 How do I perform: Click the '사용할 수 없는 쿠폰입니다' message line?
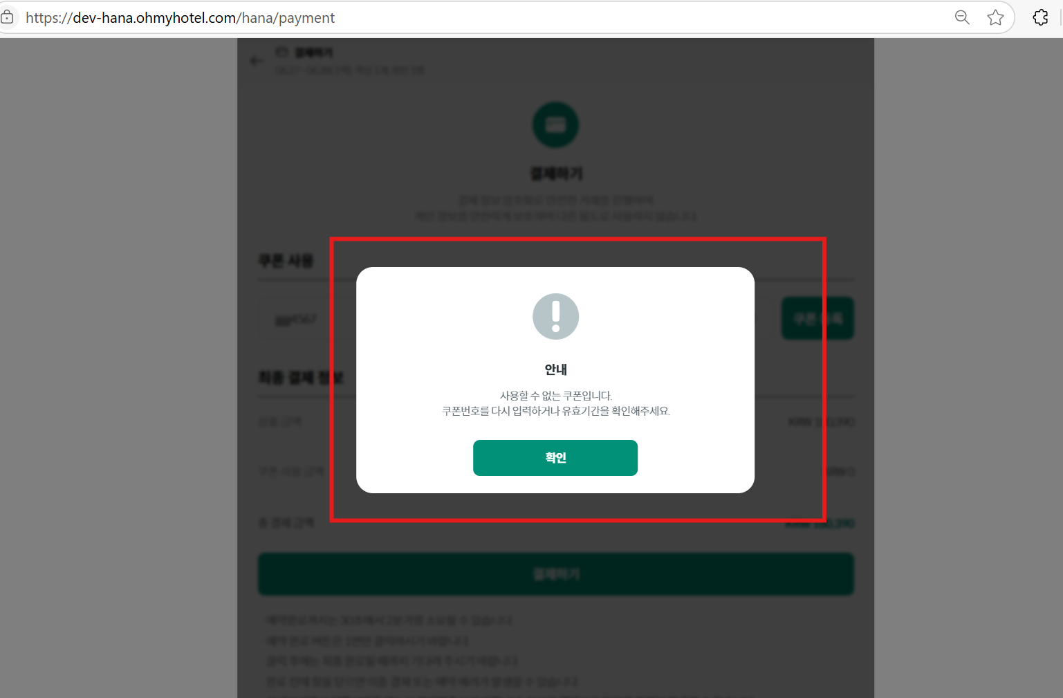pos(555,396)
